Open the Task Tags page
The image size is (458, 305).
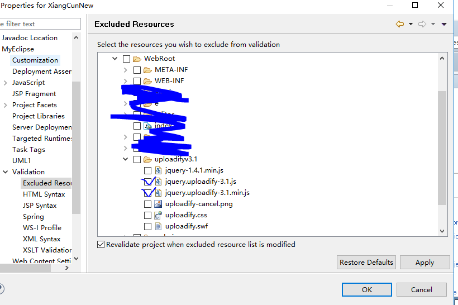pyautogui.click(x=28, y=150)
